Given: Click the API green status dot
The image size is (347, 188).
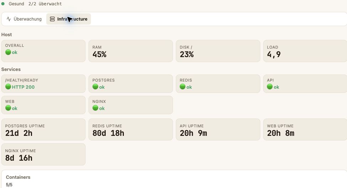Looking at the screenshot, I should point(270,87).
